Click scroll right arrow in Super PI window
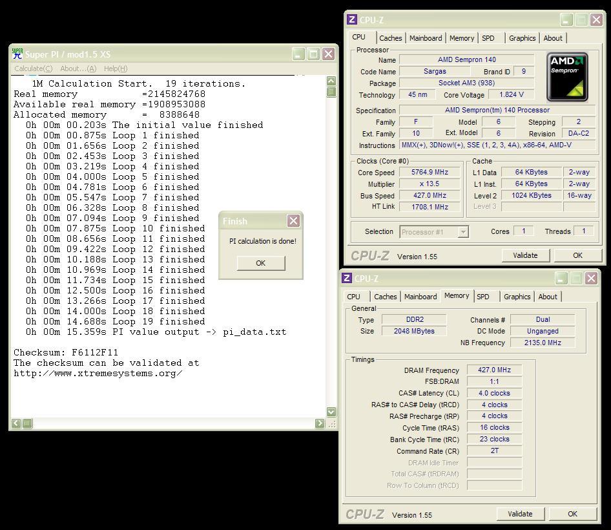This screenshot has height=530, width=611. pyautogui.click(x=320, y=423)
